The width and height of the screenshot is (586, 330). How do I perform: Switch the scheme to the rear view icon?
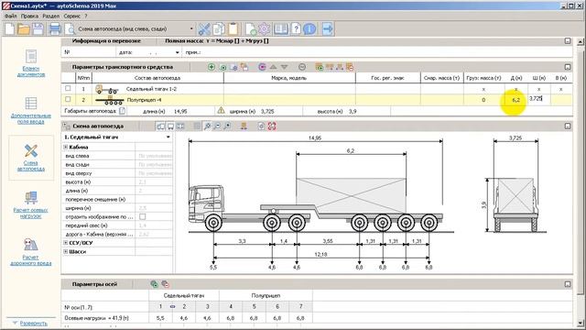click(x=170, y=126)
